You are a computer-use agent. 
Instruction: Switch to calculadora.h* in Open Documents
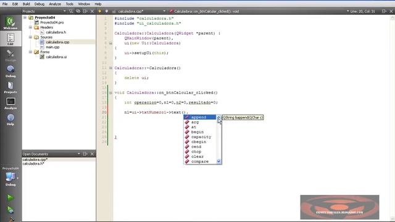tap(33, 163)
